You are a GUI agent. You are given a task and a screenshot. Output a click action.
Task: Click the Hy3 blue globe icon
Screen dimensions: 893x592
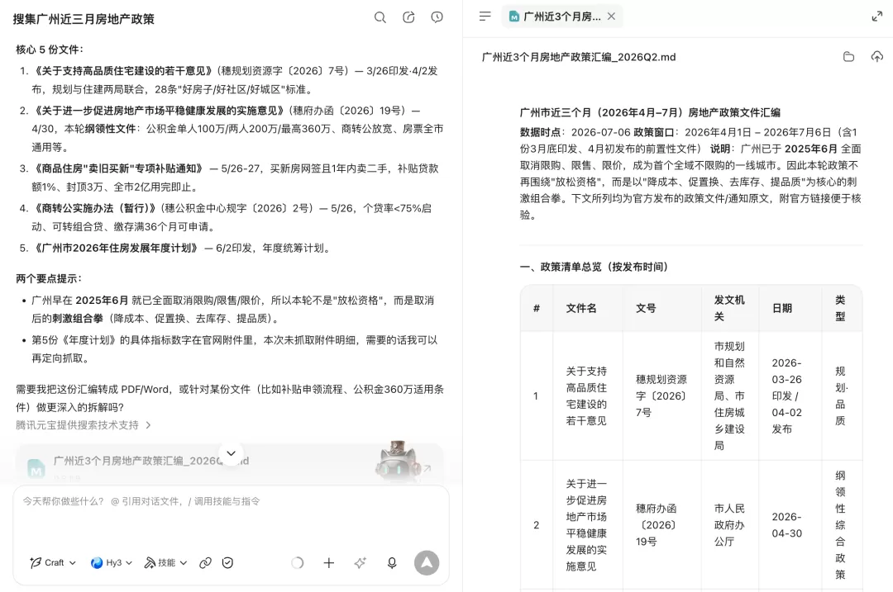point(97,562)
